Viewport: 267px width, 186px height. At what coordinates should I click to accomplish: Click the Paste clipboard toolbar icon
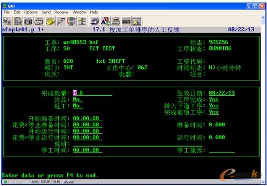coord(18,21)
